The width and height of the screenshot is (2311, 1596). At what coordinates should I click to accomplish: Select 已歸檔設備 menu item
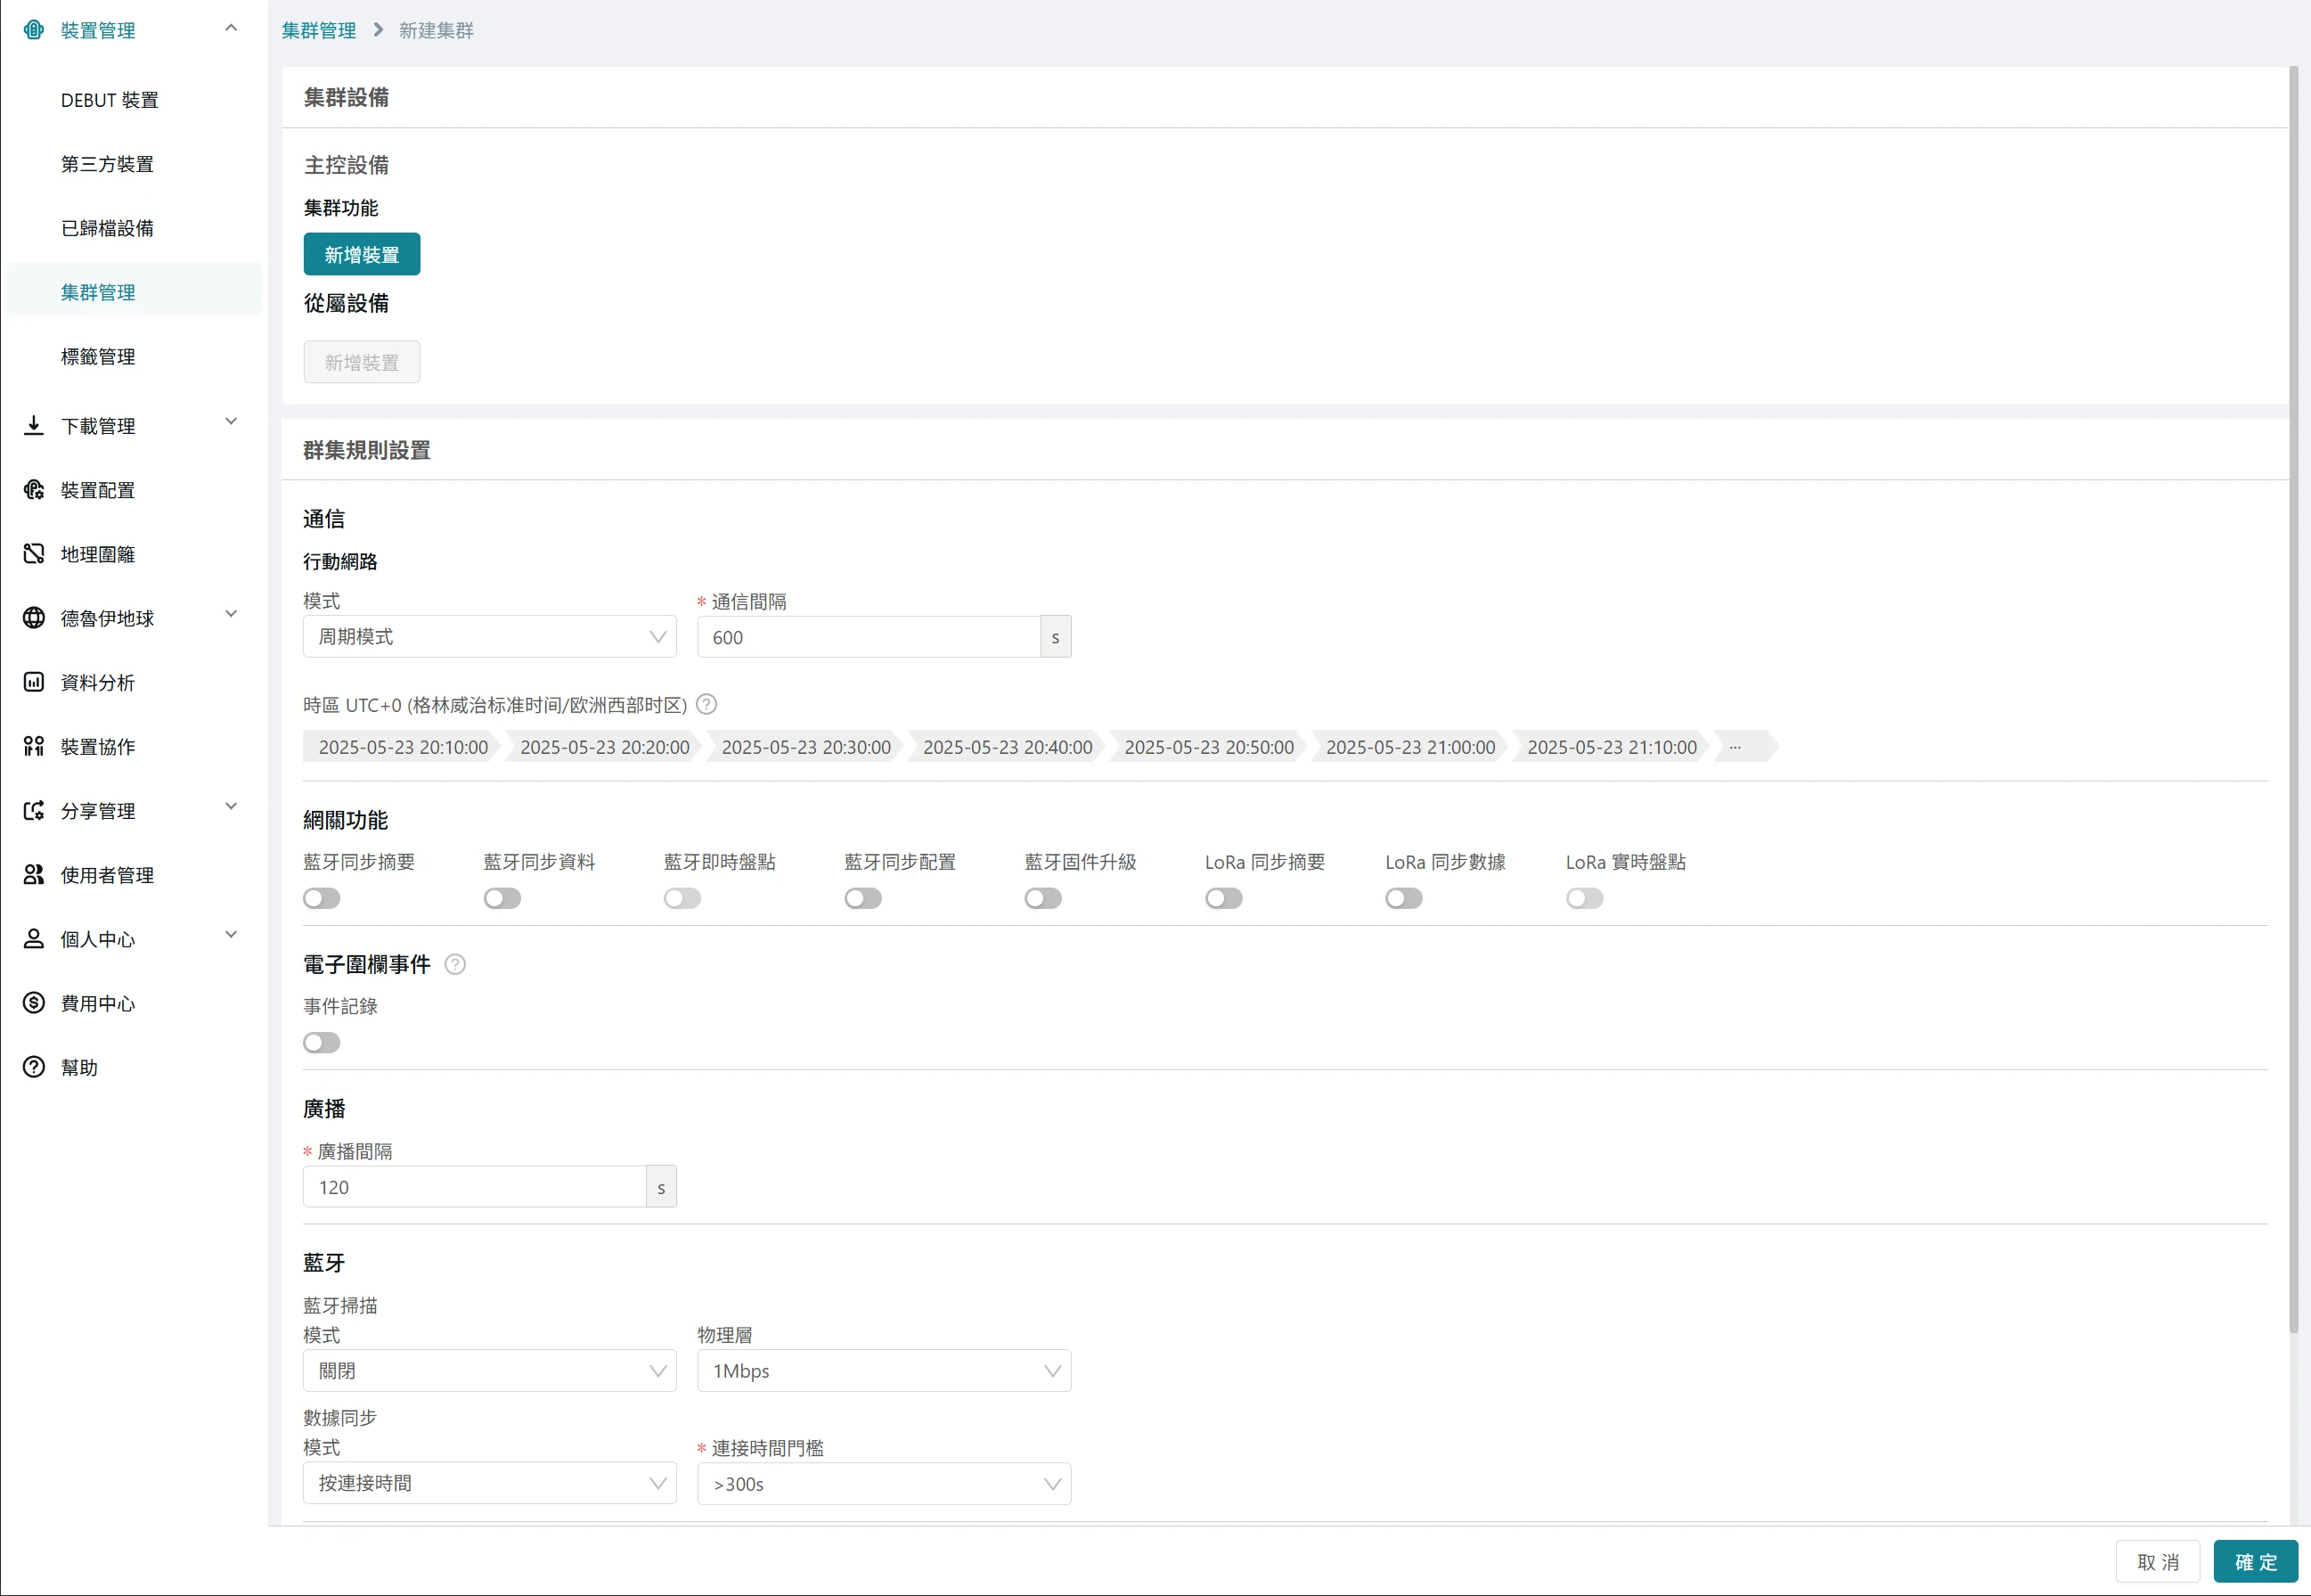[x=107, y=228]
